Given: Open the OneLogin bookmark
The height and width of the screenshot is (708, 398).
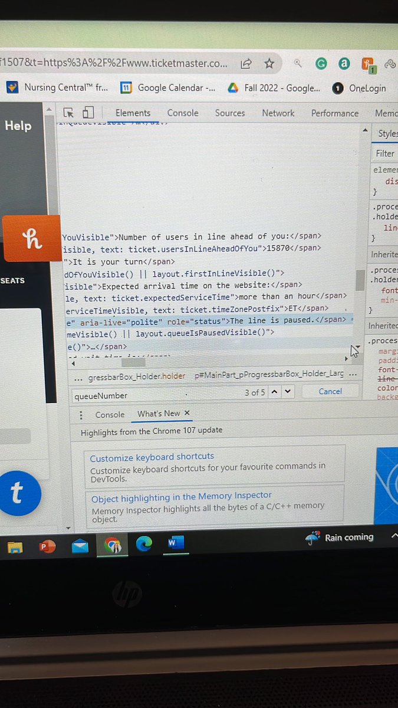Looking at the screenshot, I should click(x=359, y=88).
